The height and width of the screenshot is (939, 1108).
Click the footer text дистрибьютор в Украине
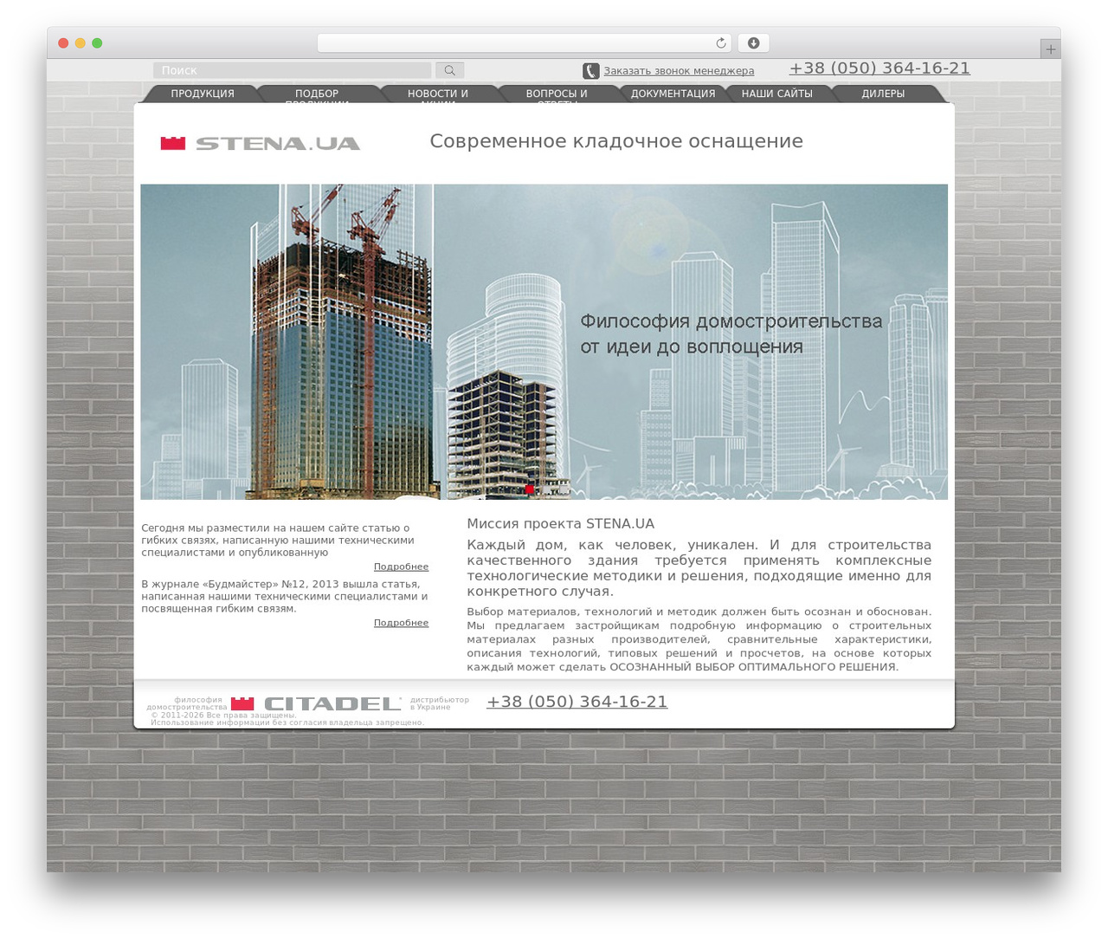[x=440, y=703]
